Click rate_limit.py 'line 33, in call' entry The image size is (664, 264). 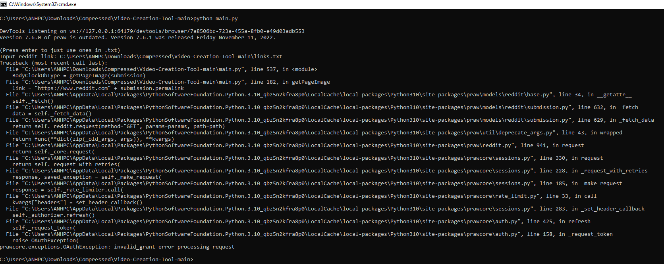301,196
